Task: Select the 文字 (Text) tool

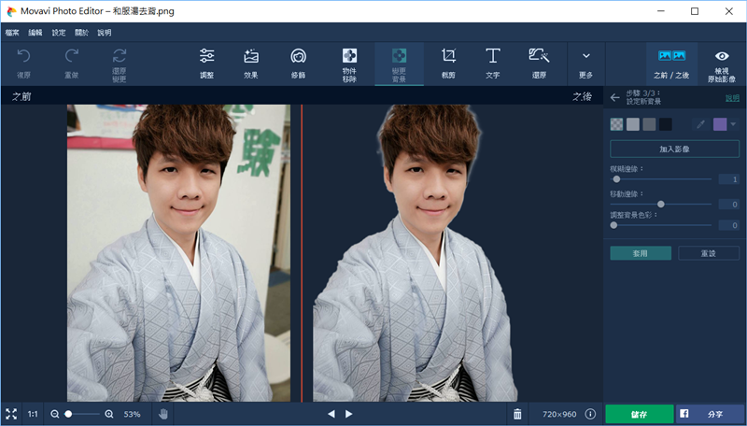Action: tap(493, 63)
